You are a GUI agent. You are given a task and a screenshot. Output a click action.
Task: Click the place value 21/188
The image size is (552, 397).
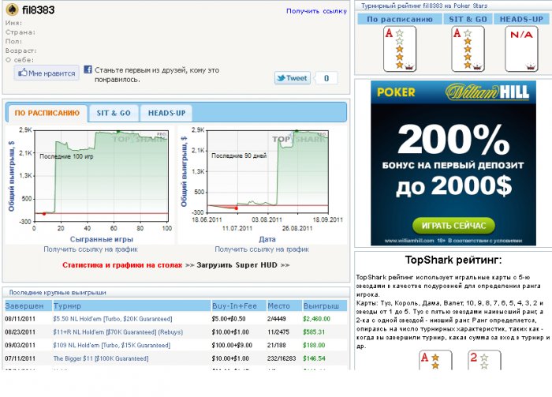[276, 345]
